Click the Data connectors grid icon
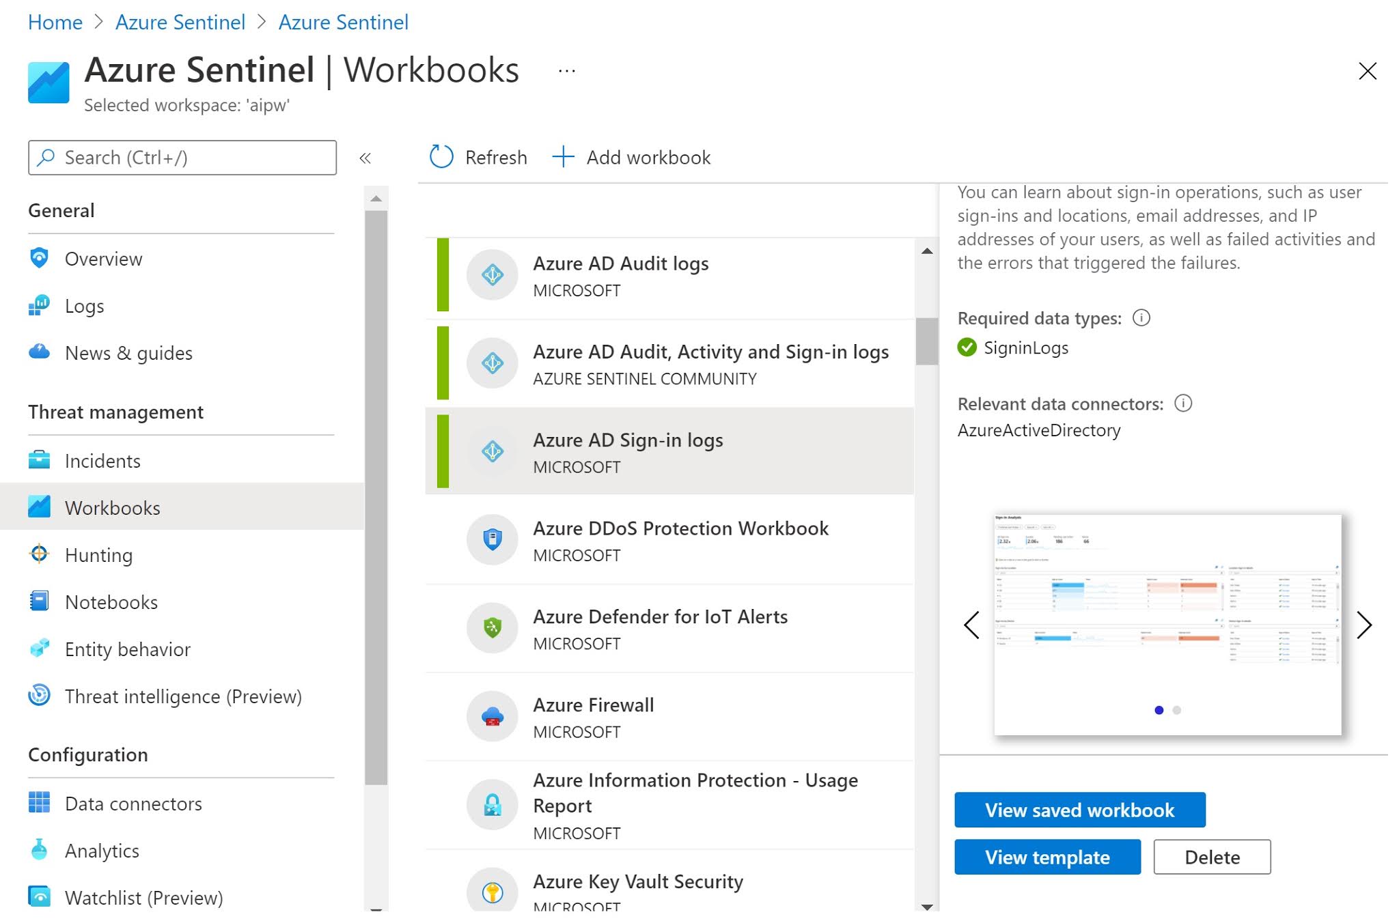 tap(40, 803)
